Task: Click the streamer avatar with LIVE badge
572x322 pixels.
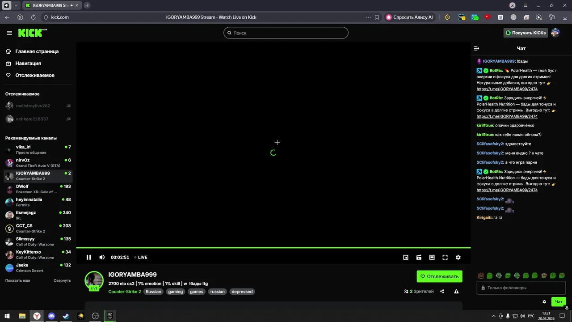Action: pyautogui.click(x=94, y=281)
